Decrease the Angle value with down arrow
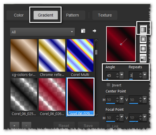Viewport: 156px width, 135px height. (118, 77)
